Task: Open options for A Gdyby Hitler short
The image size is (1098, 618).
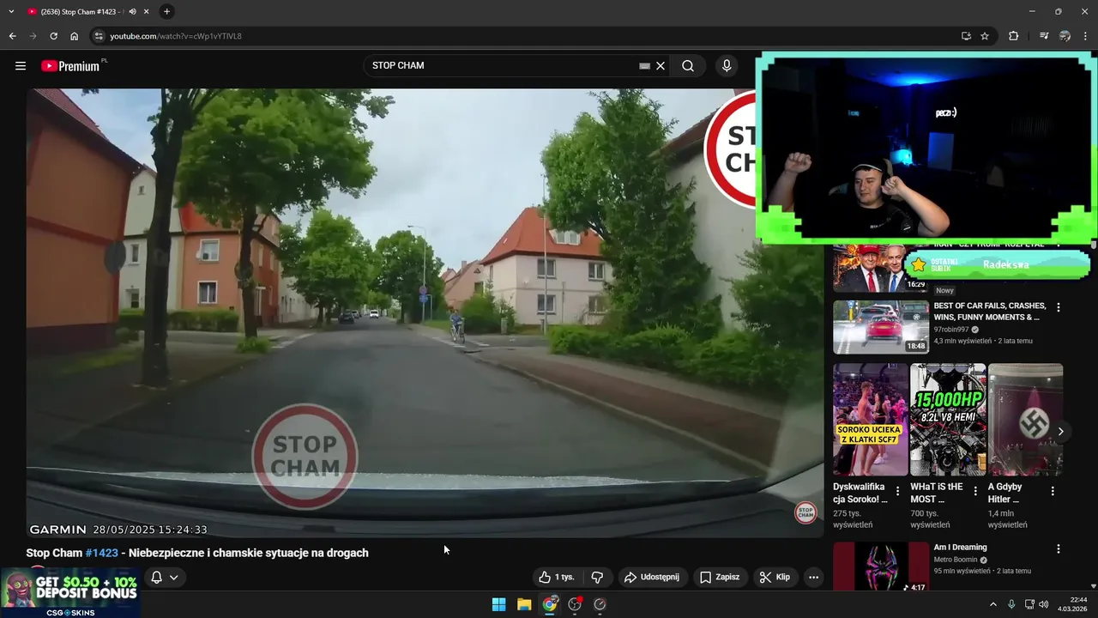Action: click(1053, 492)
